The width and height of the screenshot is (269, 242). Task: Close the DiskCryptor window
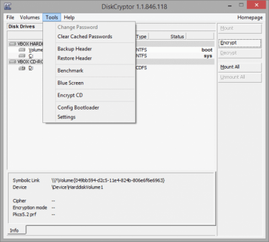(x=256, y=5)
